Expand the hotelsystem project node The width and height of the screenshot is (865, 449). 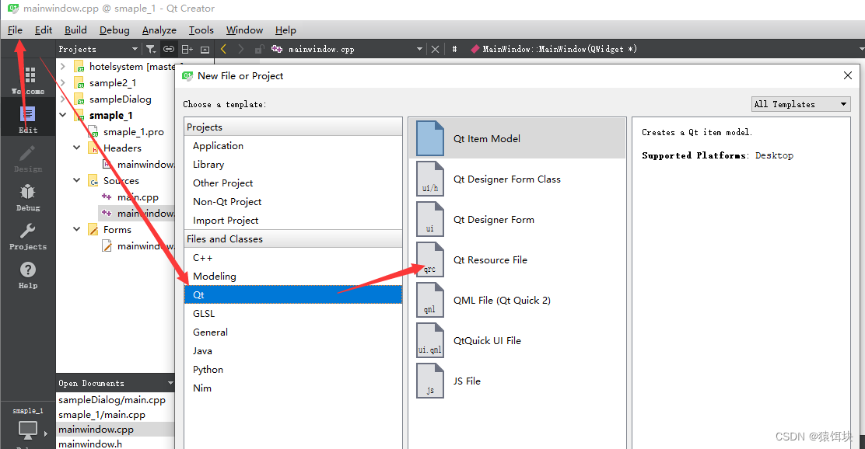click(x=63, y=66)
